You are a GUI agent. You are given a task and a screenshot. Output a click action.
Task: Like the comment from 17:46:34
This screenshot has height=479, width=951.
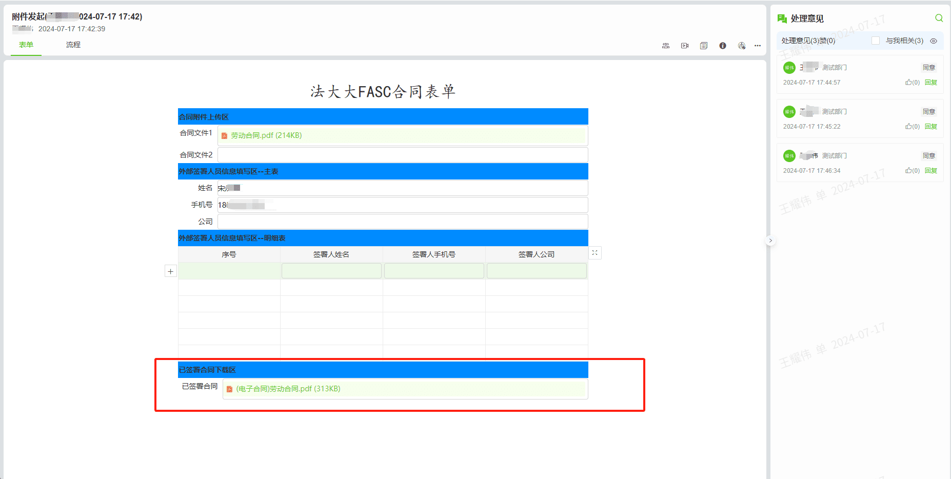912,171
